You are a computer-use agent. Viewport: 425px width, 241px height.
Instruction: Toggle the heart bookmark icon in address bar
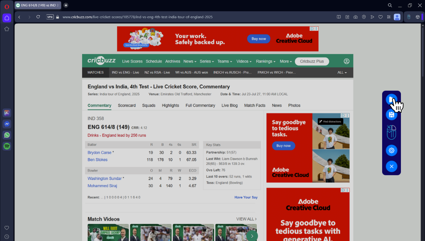380,17
